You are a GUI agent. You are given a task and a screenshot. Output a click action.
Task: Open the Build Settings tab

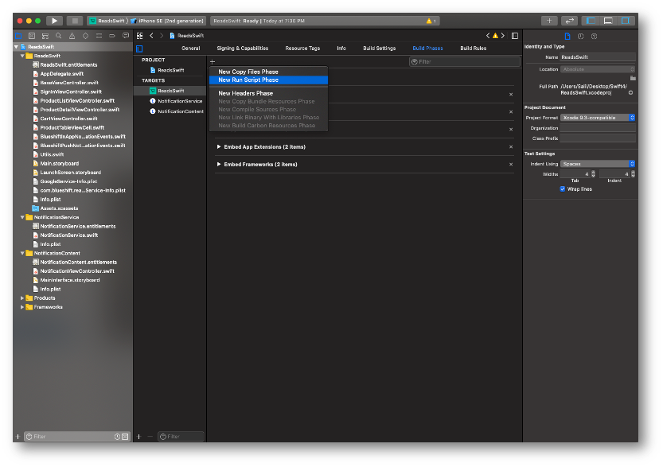tap(380, 49)
